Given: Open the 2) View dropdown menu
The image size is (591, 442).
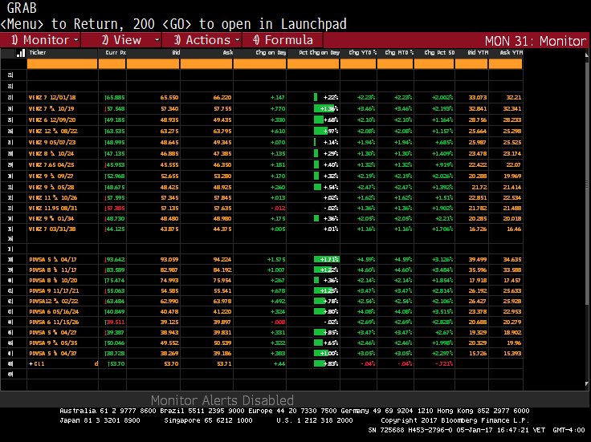Looking at the screenshot, I should click(121, 40).
